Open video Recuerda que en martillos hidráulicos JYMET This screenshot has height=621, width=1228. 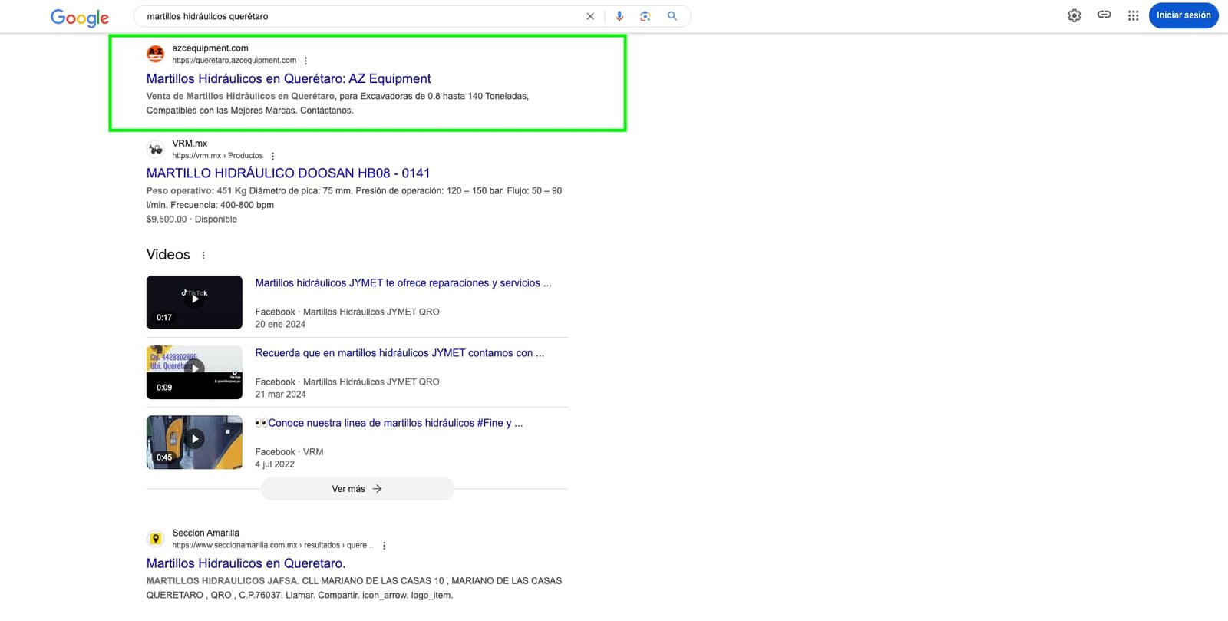pos(399,353)
